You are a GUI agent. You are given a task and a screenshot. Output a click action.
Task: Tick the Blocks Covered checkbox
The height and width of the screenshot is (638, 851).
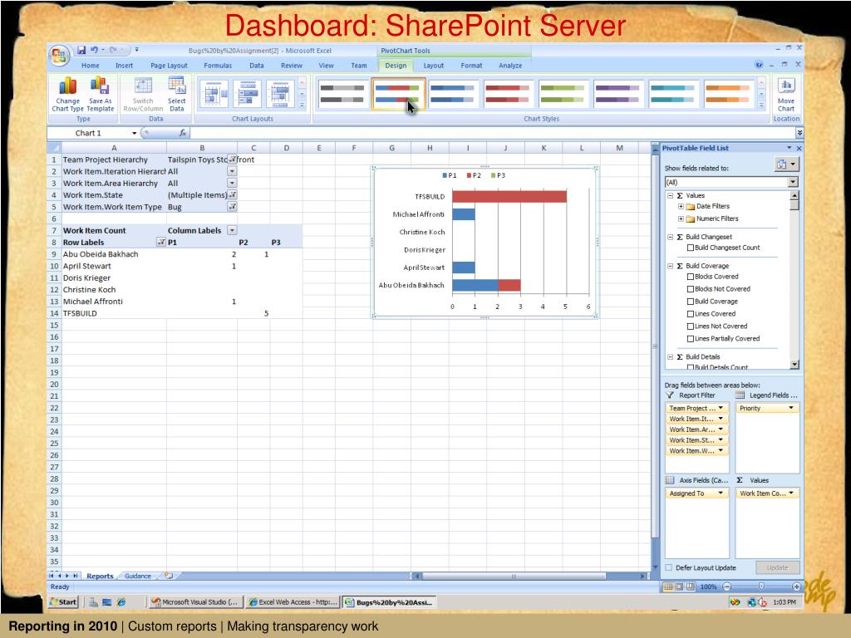tap(691, 277)
